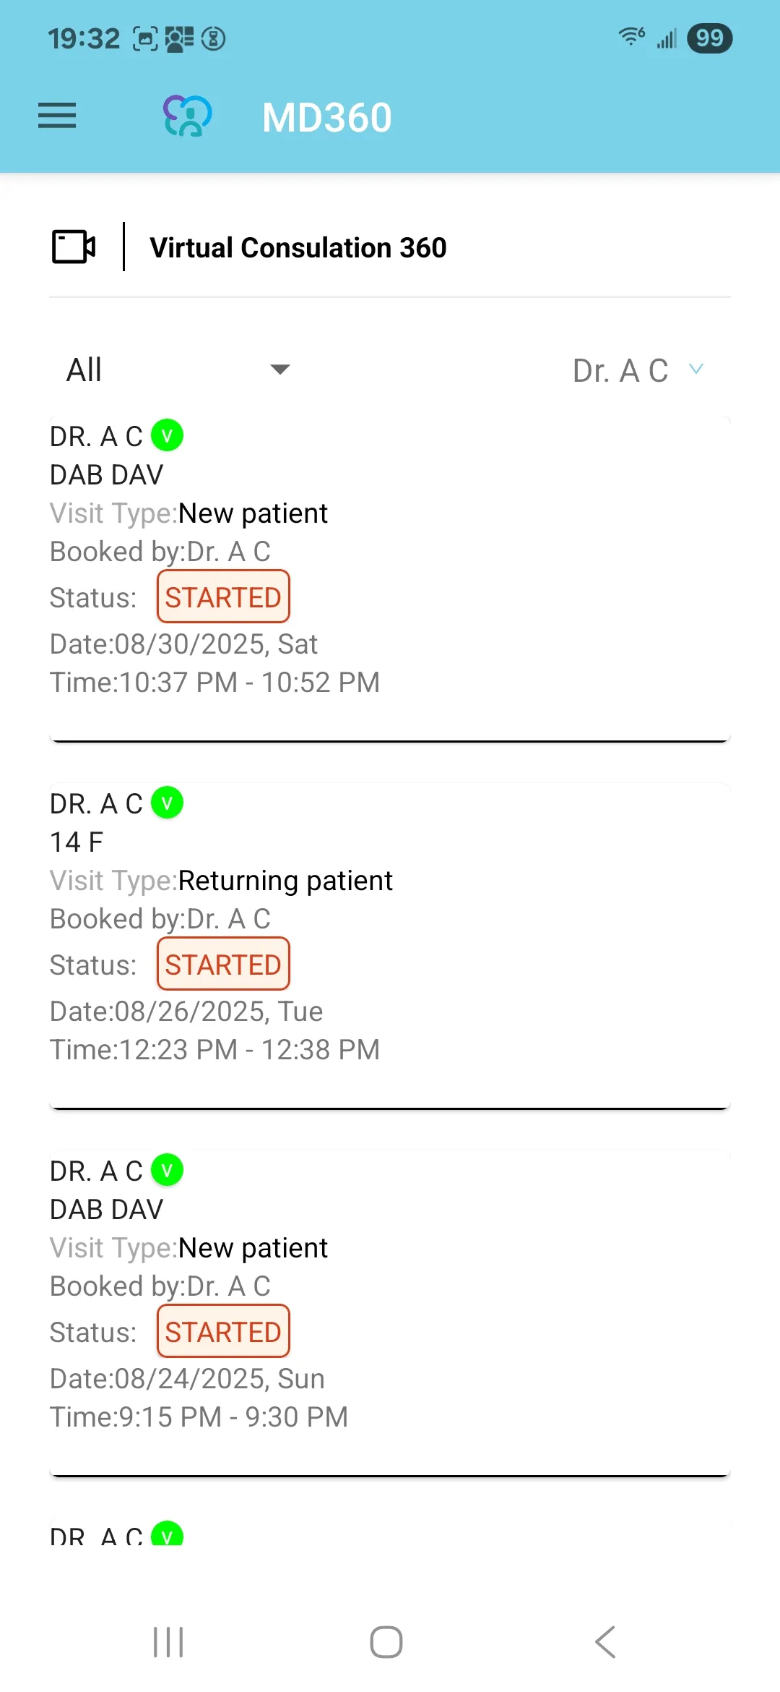The width and height of the screenshot is (780, 1692).
Task: Tap green V badge on 08/24/2025 appointment
Action: [x=167, y=1170]
